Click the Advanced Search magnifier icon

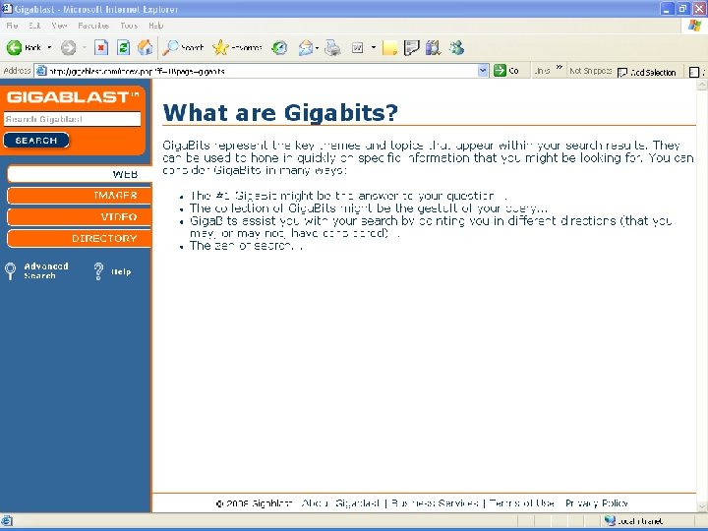(x=11, y=271)
